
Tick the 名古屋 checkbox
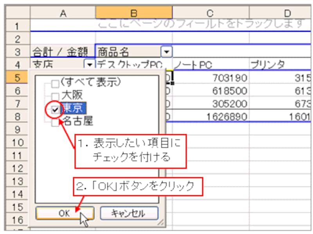point(55,123)
